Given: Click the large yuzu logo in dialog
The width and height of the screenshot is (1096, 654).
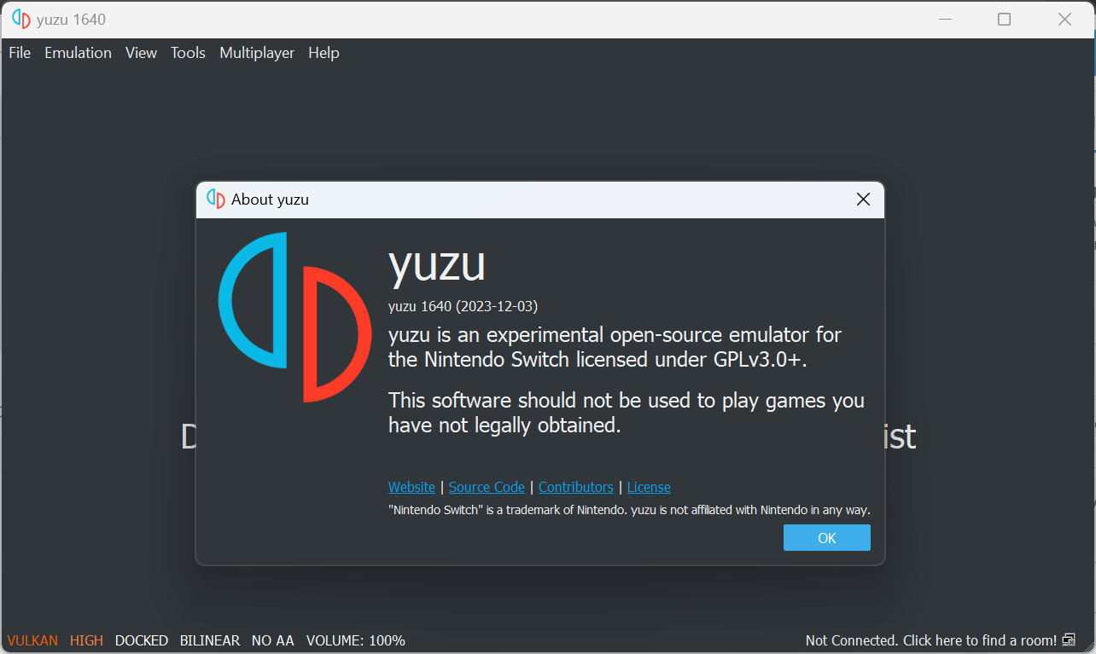Looking at the screenshot, I should (x=295, y=317).
